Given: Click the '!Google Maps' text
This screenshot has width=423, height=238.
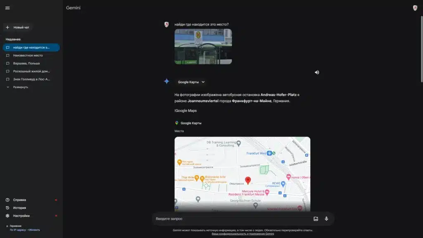Looking at the screenshot, I should (185, 111).
